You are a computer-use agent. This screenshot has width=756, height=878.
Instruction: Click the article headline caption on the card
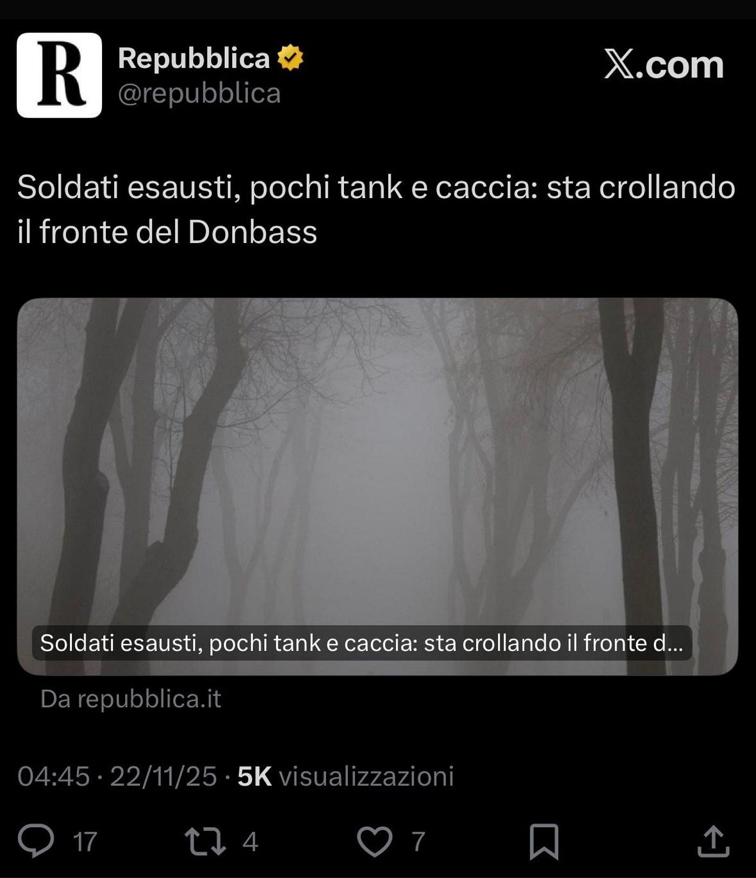362,643
